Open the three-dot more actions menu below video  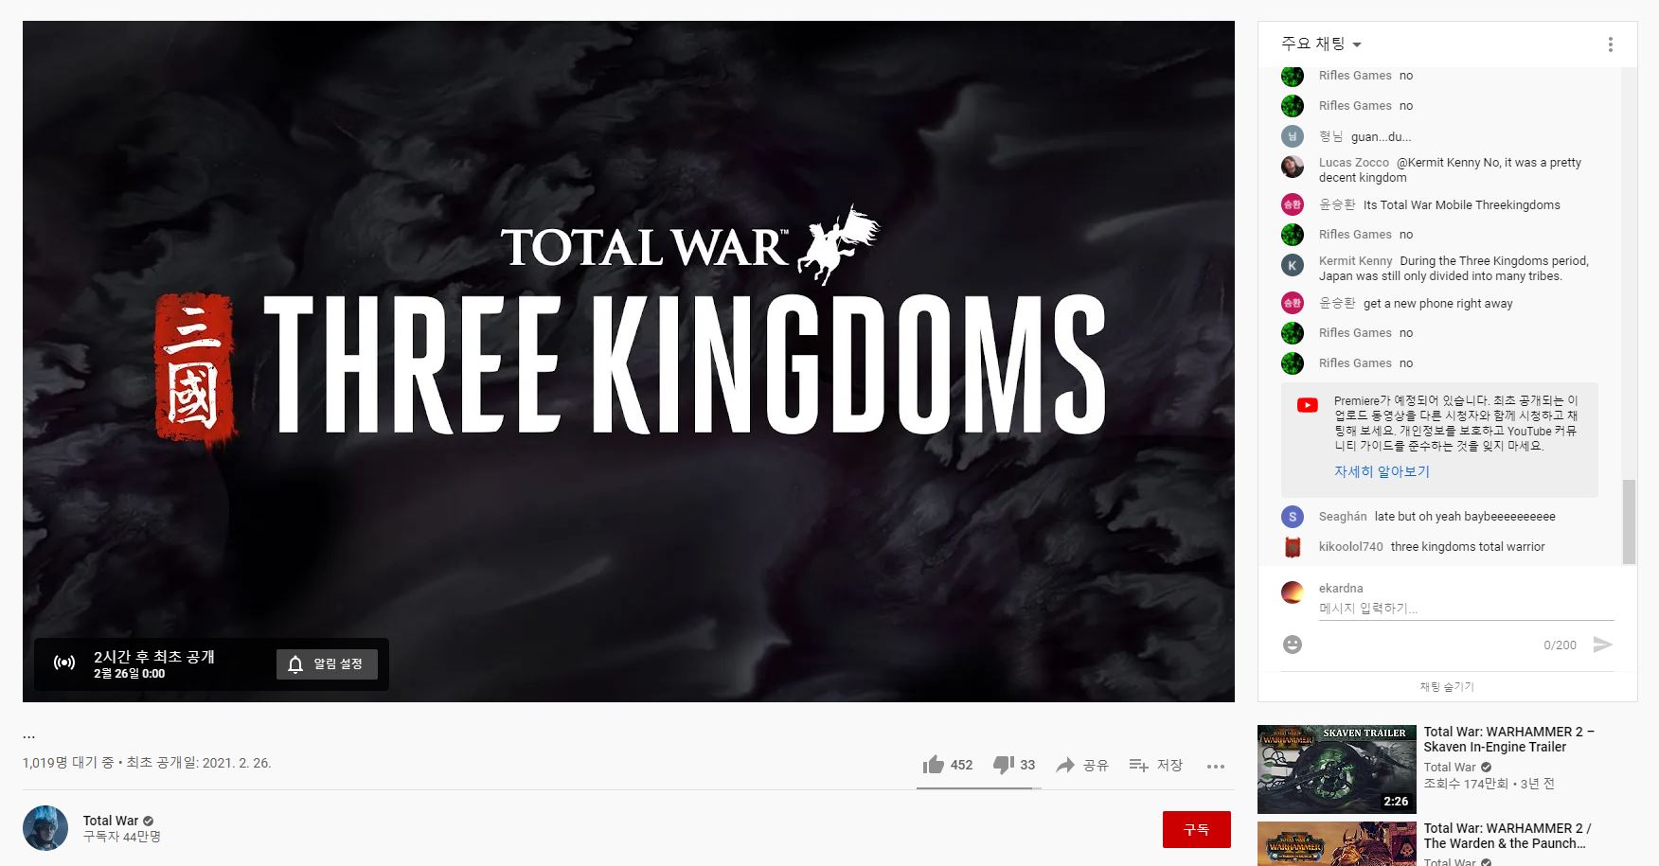coord(1216,766)
